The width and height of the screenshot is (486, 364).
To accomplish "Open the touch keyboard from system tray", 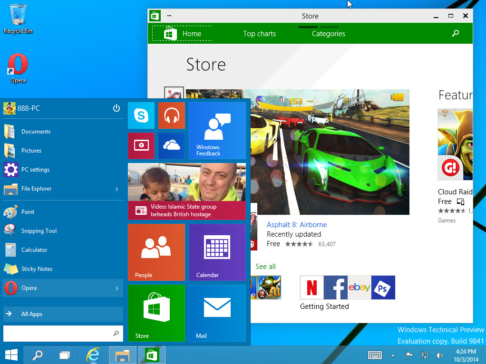I will click(x=375, y=355).
